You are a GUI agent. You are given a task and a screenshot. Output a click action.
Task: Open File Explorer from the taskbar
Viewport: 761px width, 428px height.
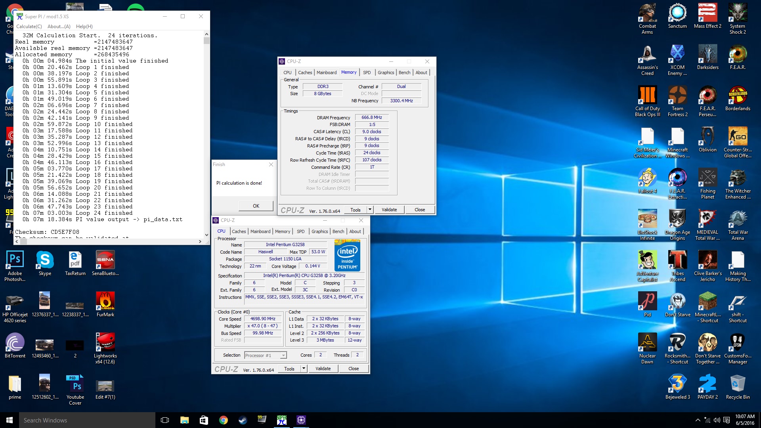coord(184,420)
